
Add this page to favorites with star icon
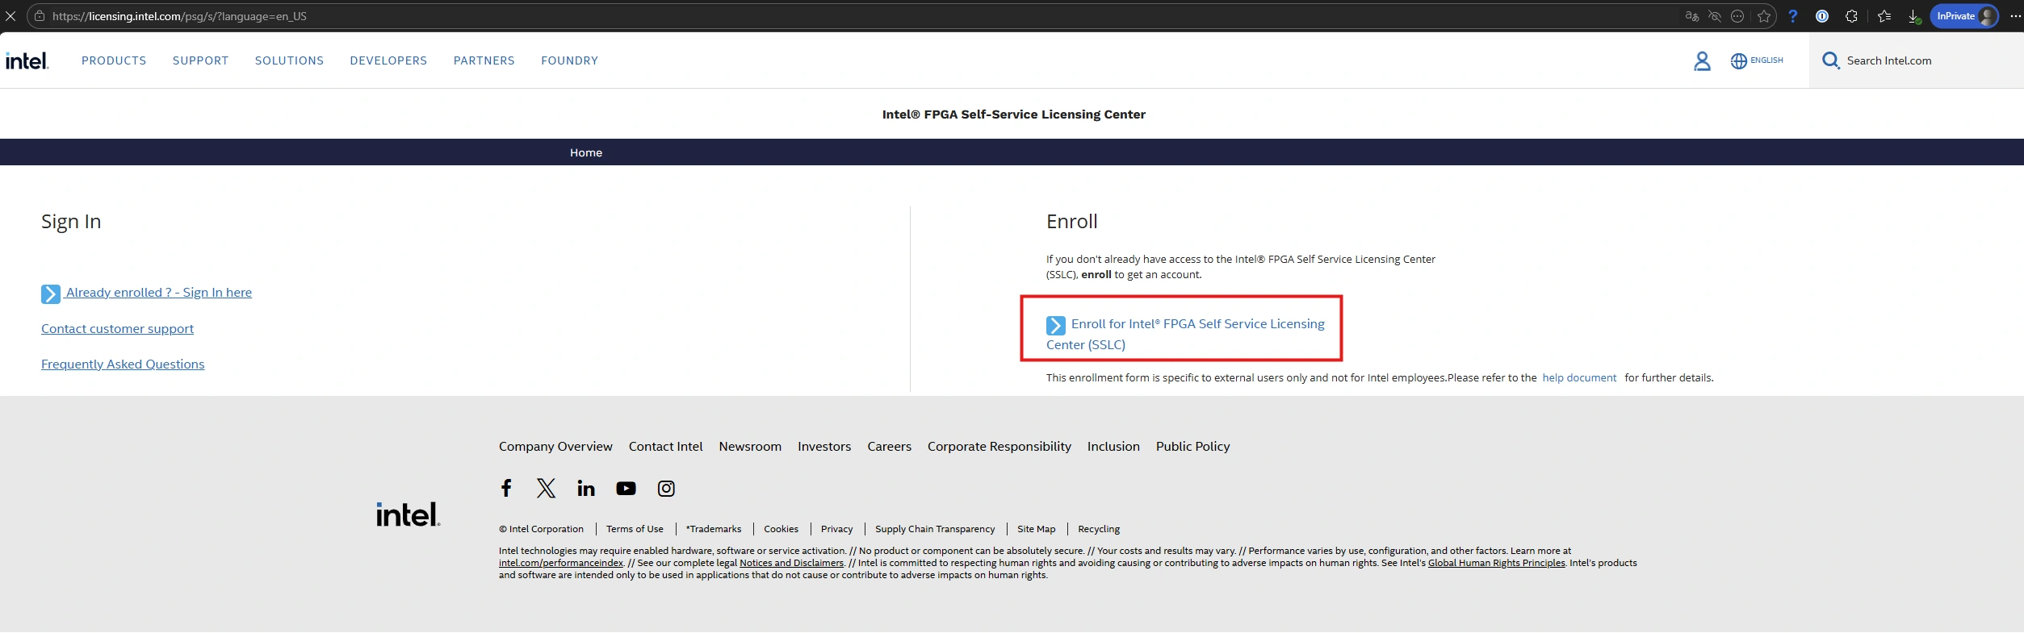pyautogui.click(x=1764, y=16)
